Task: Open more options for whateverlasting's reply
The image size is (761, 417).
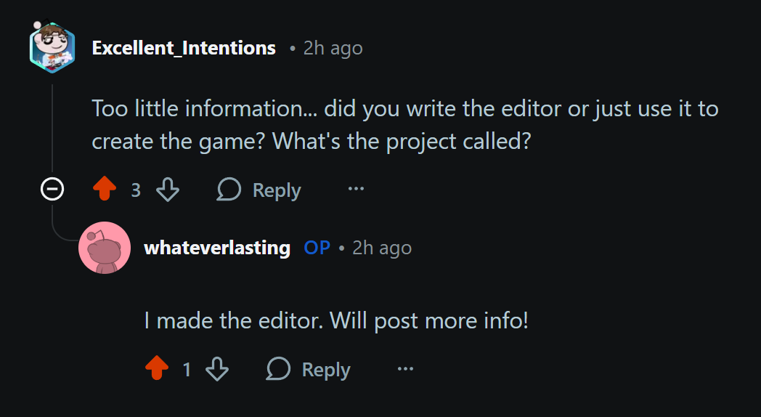Action: tap(405, 369)
